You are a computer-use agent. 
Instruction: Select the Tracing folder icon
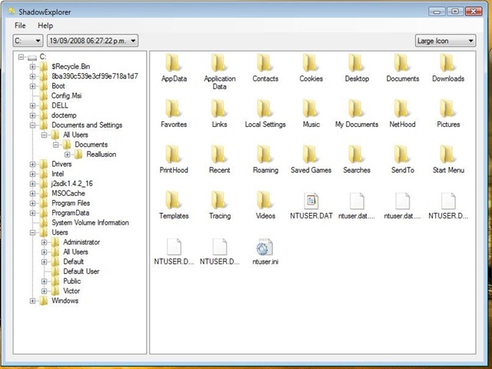pos(219,200)
